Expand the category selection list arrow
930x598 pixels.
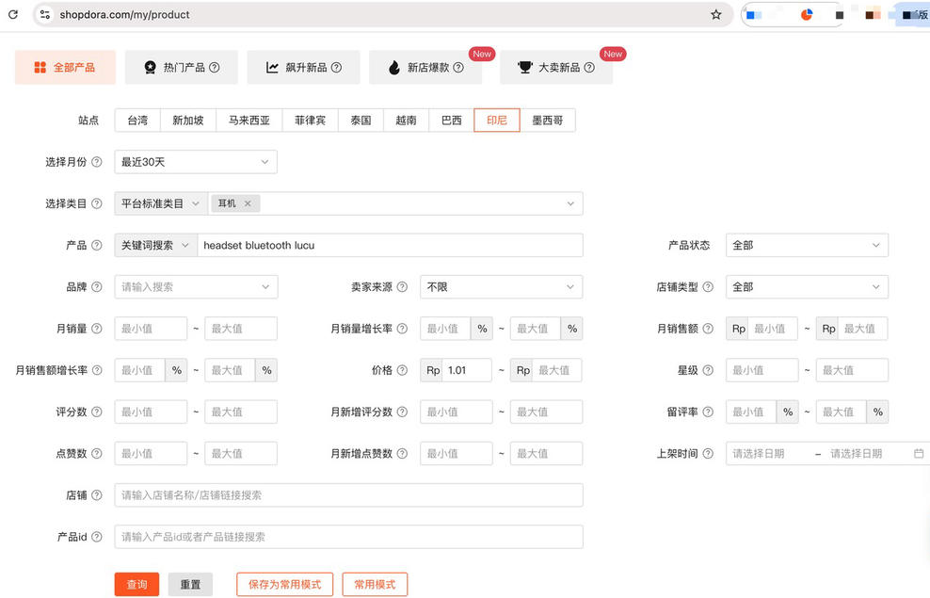(x=570, y=203)
